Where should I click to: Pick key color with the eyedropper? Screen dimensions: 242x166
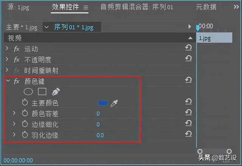114,103
